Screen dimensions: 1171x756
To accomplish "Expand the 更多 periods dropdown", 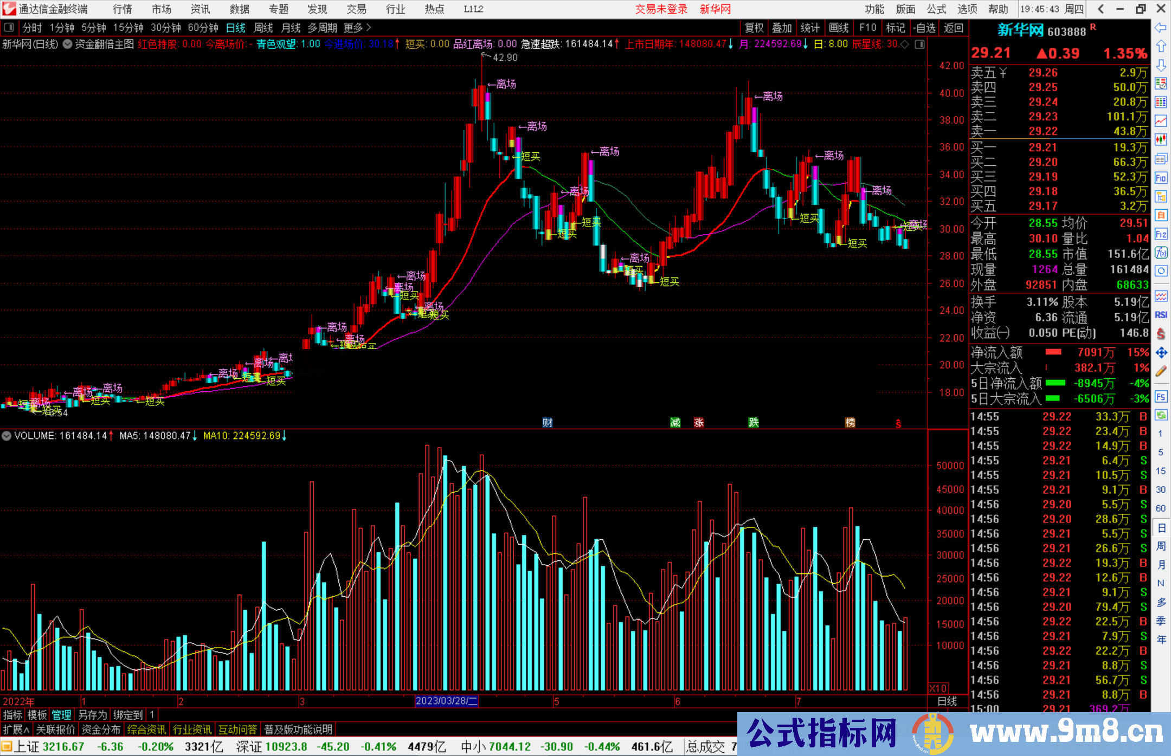I will click(357, 28).
